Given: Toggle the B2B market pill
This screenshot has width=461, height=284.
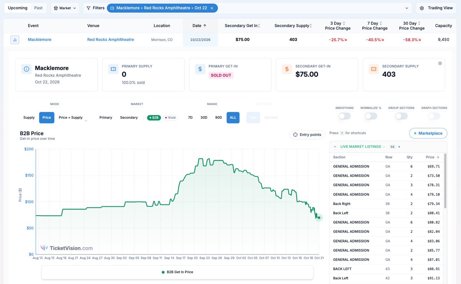Looking at the screenshot, I should pyautogui.click(x=154, y=118).
